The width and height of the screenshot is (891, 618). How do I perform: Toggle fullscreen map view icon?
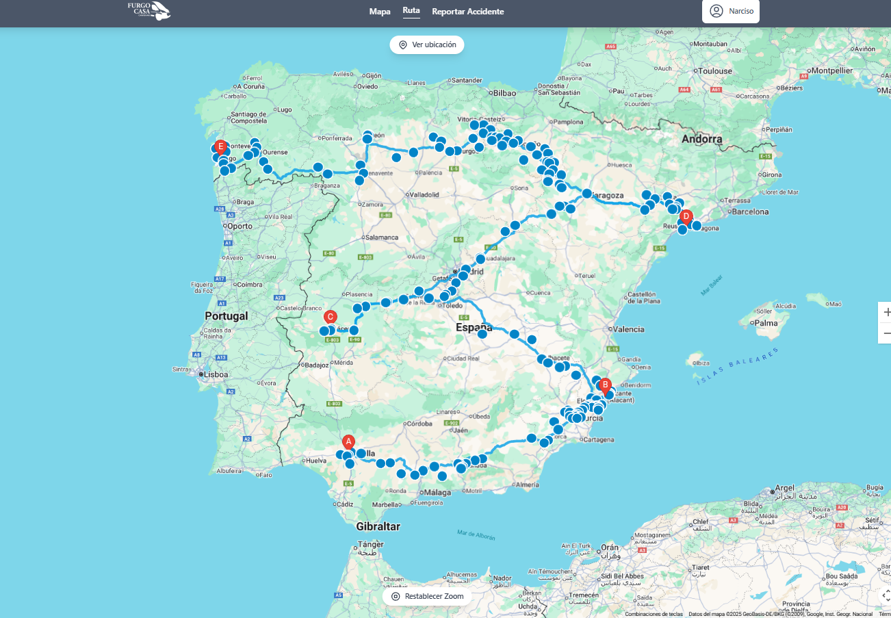click(886, 595)
